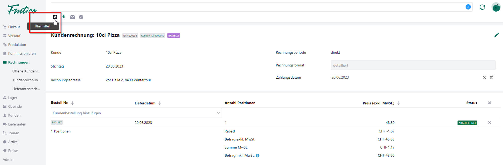Expand the Kundenbestellung hinzufügen dropdown
This screenshot has height=165, width=503.
coord(218,113)
